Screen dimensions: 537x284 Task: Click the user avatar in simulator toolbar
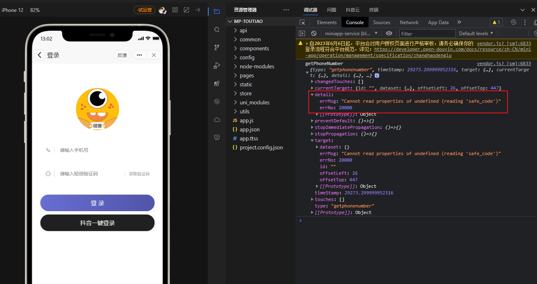coord(163,10)
